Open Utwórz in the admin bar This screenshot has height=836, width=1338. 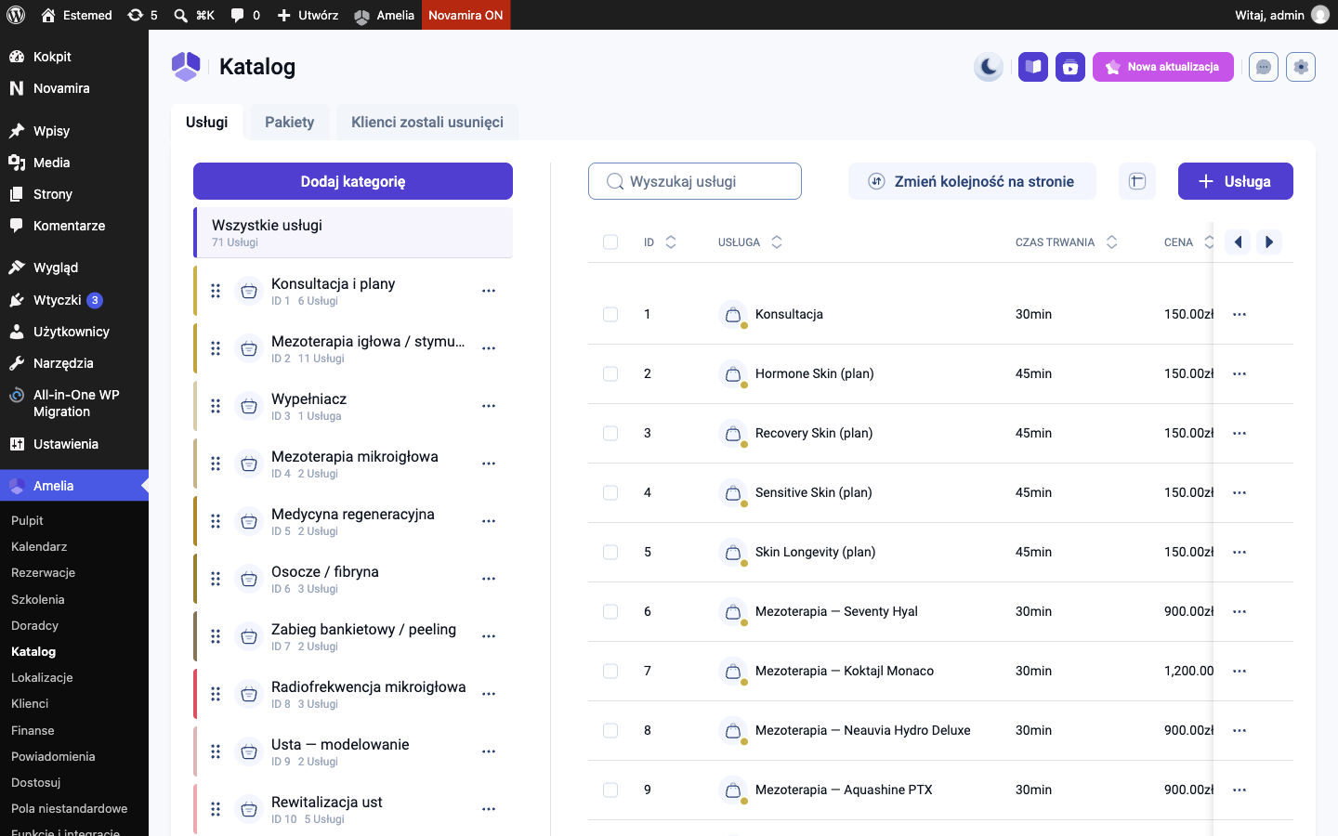coord(308,15)
